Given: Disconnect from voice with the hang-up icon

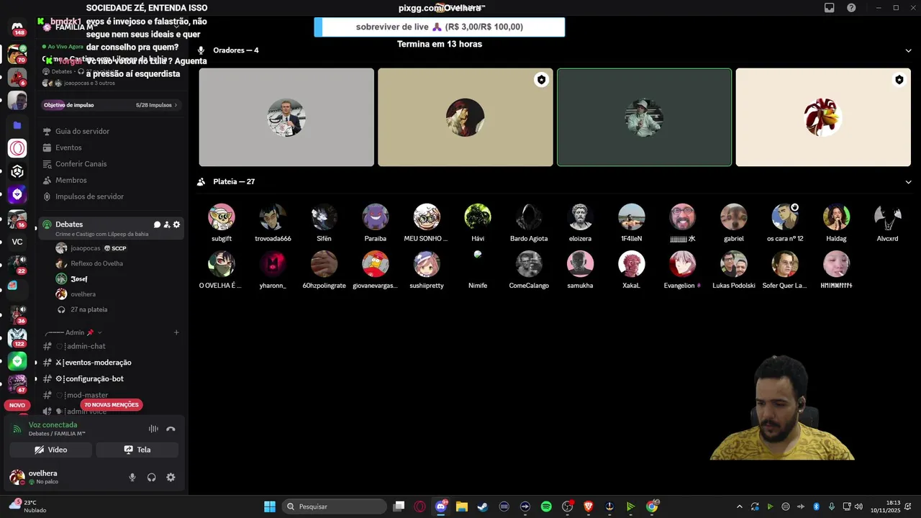Looking at the screenshot, I should coord(171,429).
